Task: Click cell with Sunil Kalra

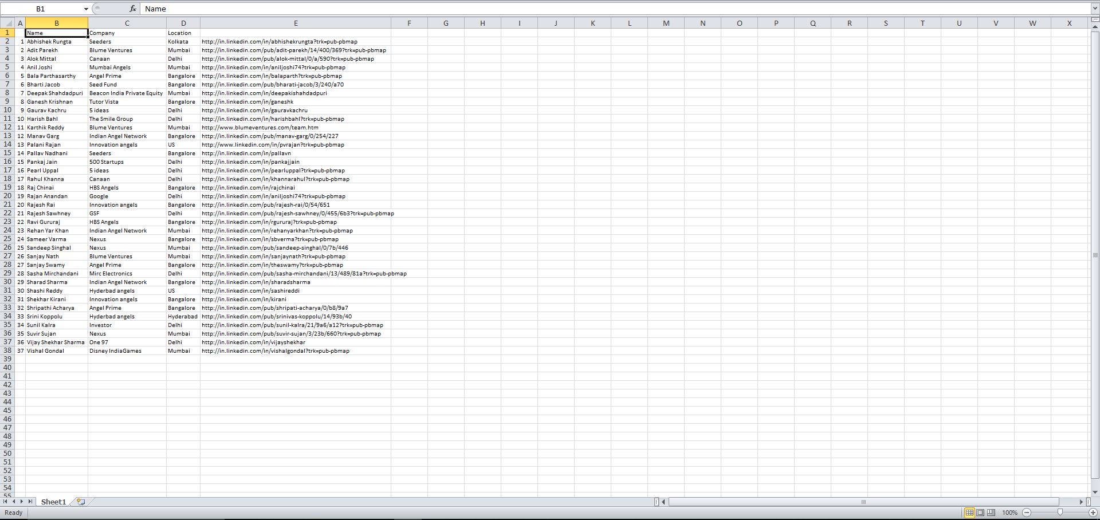Action: (57, 325)
